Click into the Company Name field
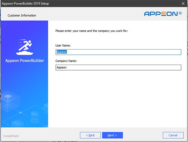The image size is (188, 142). coord(118,67)
